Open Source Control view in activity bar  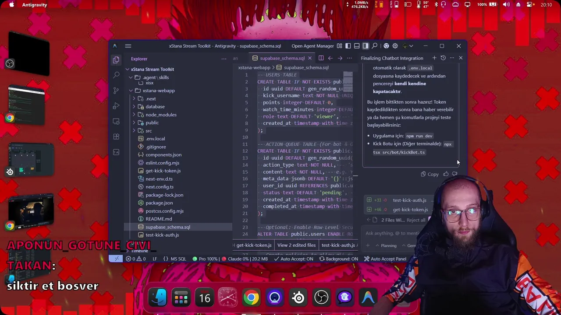pos(116,90)
